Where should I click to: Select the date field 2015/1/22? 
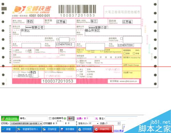[x=25, y=75]
